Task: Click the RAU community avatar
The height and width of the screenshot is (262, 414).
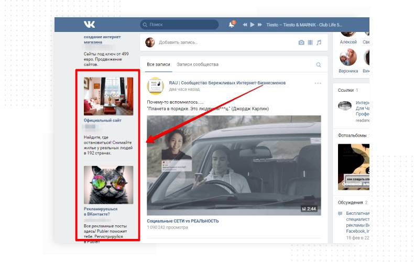Action: 156,86
